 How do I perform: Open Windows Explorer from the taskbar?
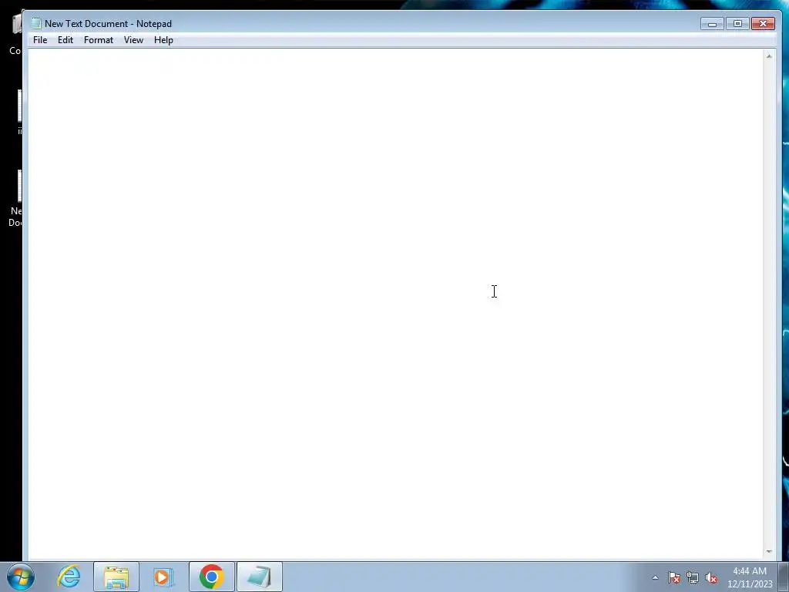pyautogui.click(x=116, y=577)
